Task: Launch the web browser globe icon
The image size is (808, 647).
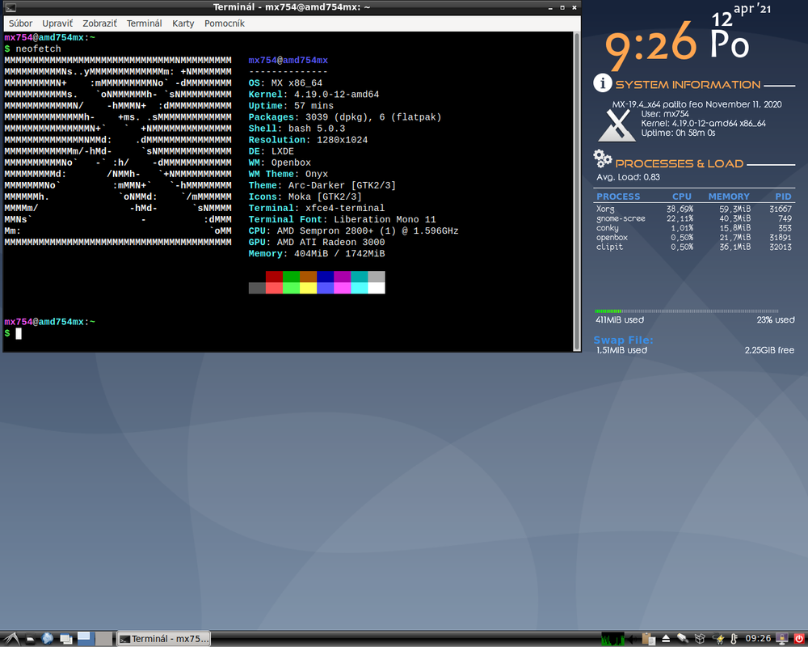Action: [x=48, y=639]
